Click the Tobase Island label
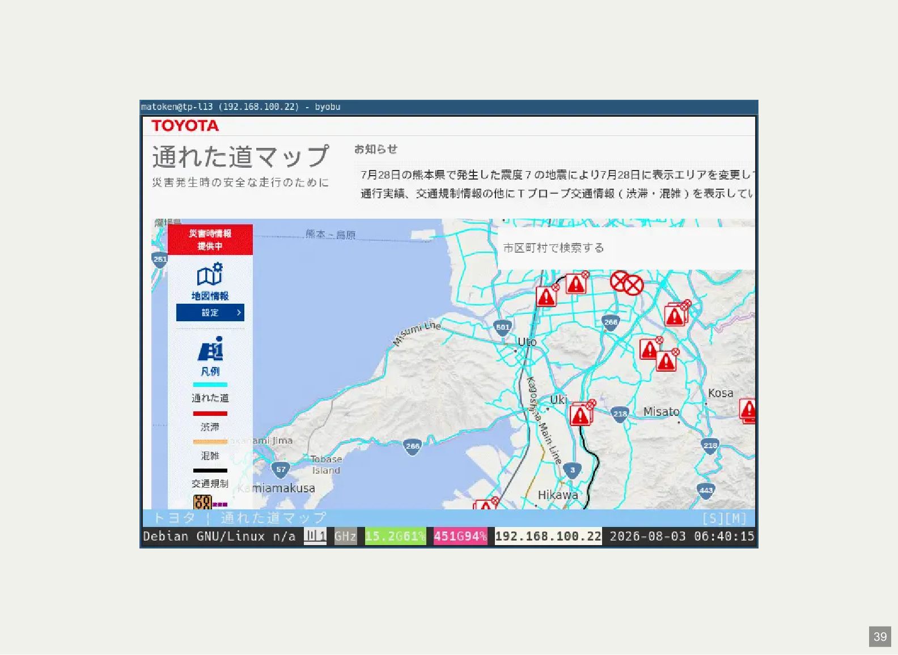This screenshot has height=655, width=898. pos(326,465)
